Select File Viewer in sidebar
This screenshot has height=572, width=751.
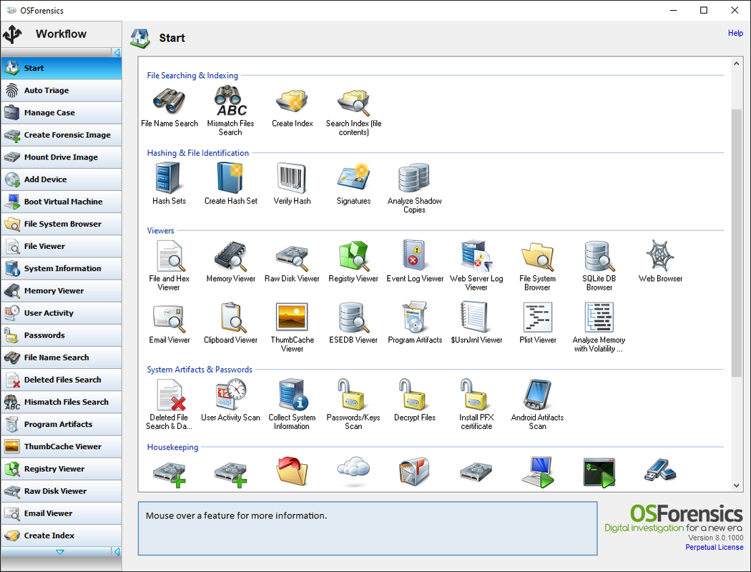(62, 247)
